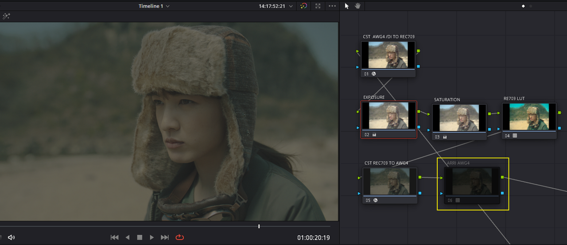Select the pointer selection tool
Screen dimensions: 567x245
(347, 6)
